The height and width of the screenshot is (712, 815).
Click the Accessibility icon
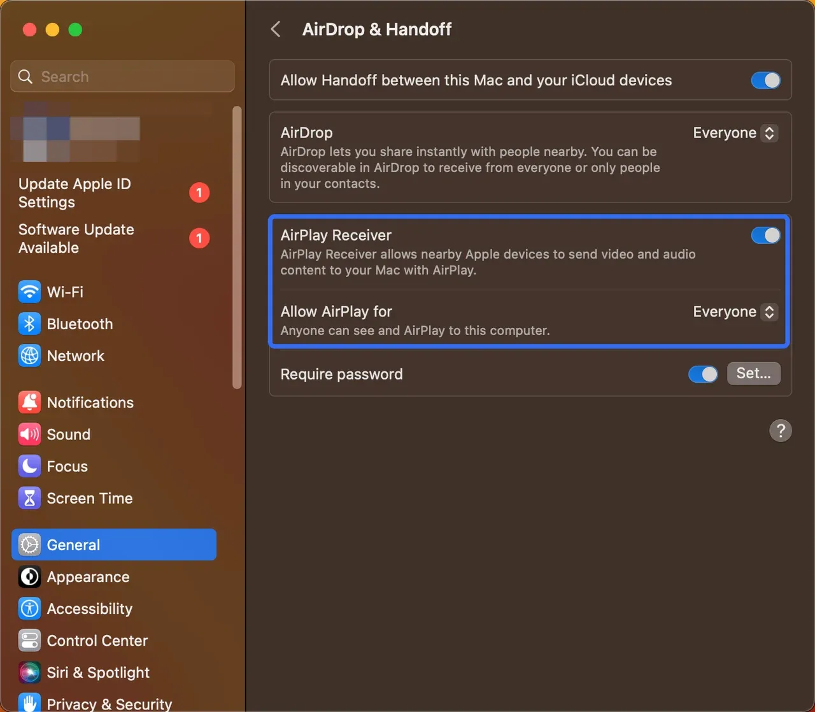[29, 609]
